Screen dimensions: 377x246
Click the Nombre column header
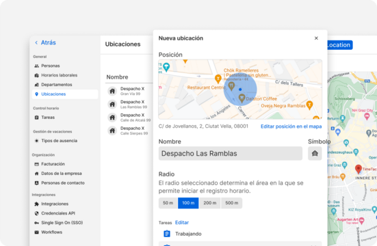tap(117, 77)
